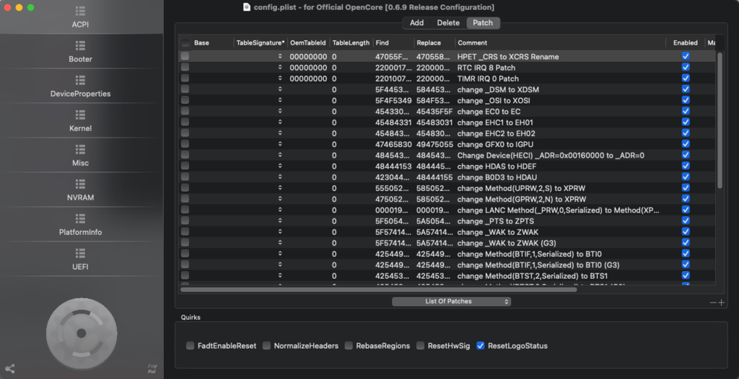Open TableSignature stepper for RTC IRQ 8 row
The image size is (739, 379).
pos(280,67)
